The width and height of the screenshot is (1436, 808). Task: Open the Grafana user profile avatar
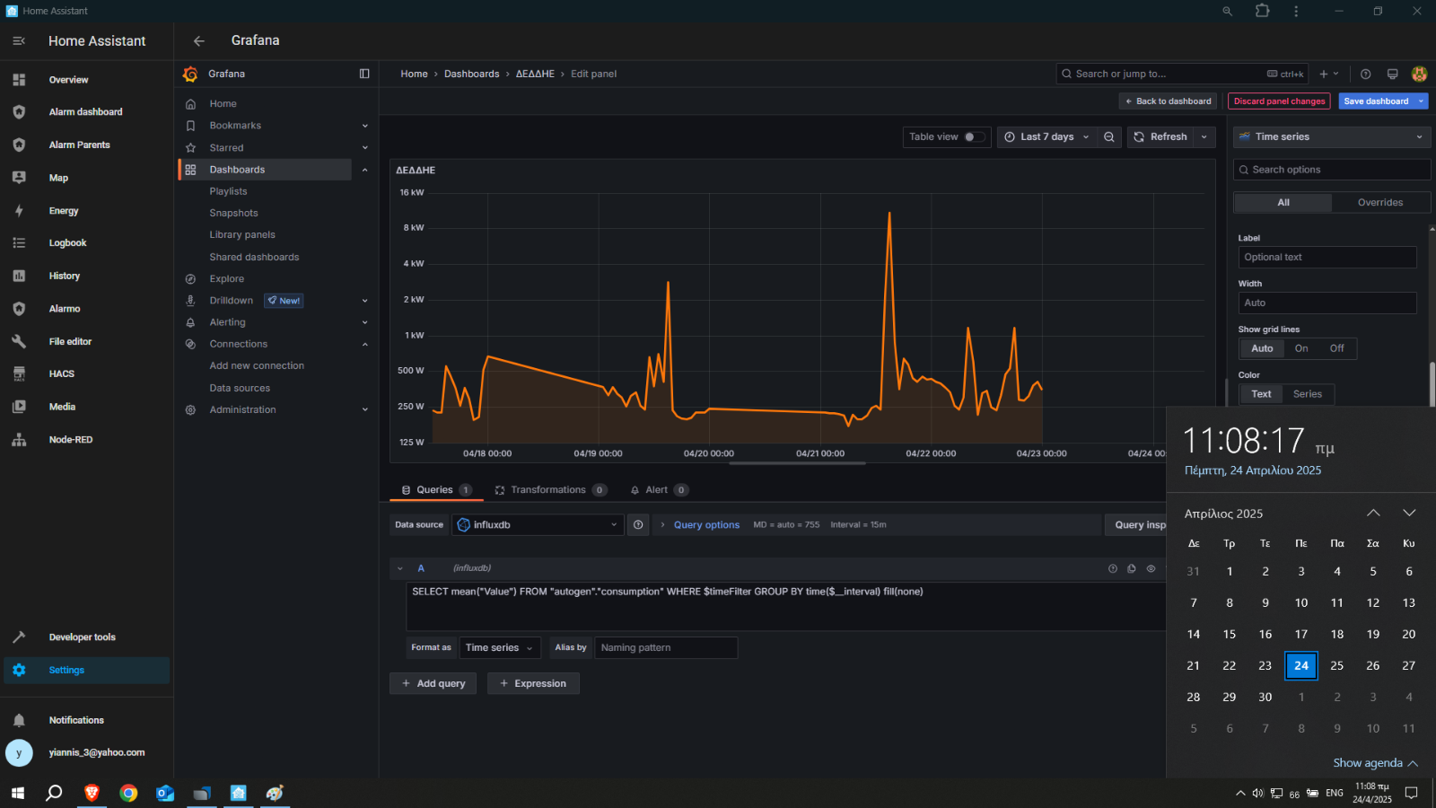point(1419,75)
